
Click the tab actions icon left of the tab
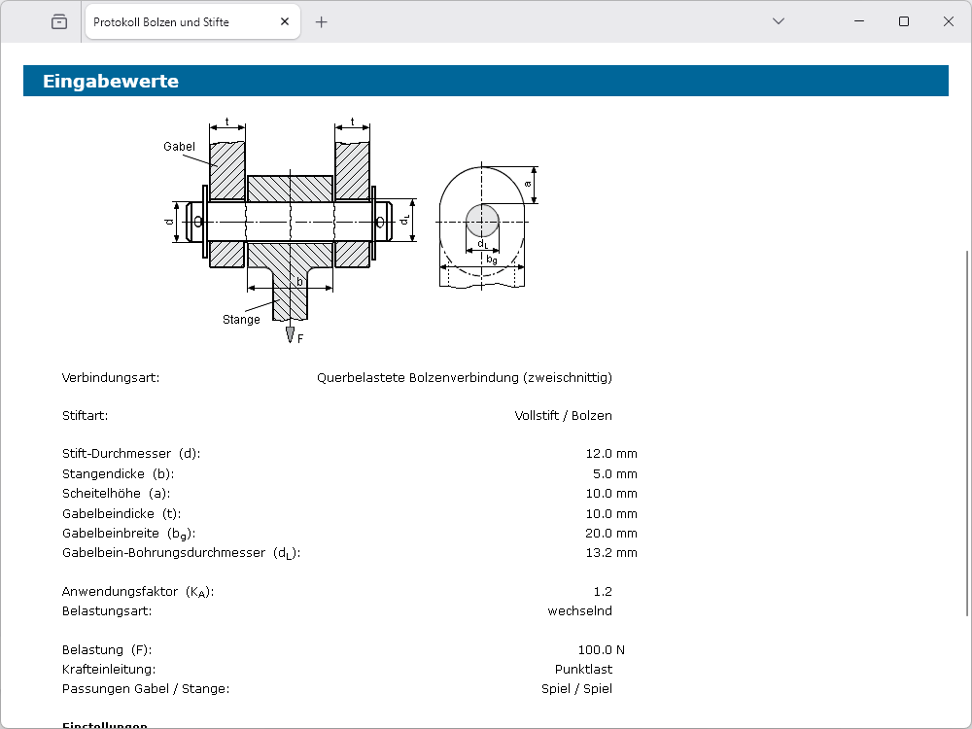pos(59,21)
